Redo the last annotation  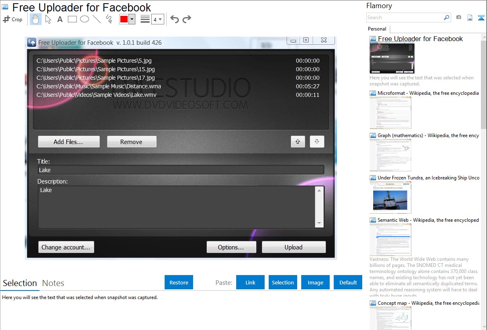tap(187, 19)
